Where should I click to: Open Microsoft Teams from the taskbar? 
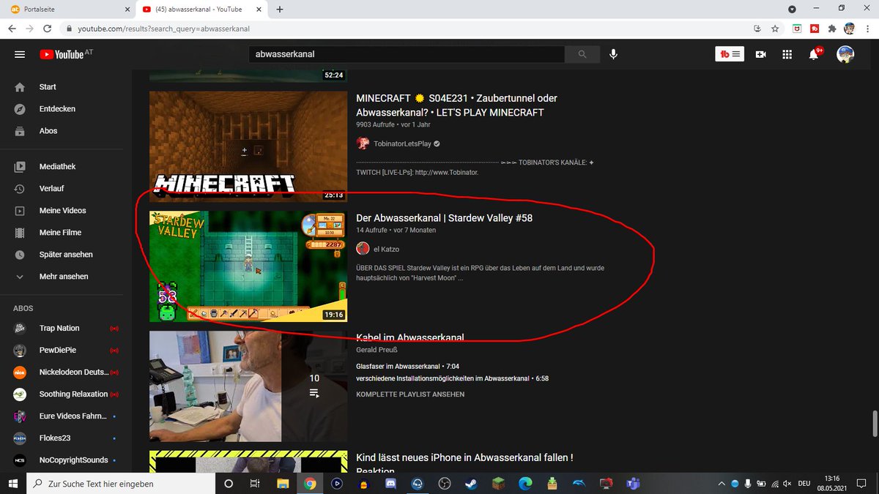point(633,484)
